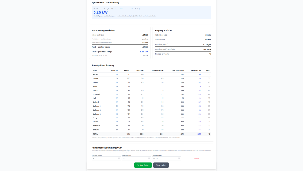Click the Generator (W) column header

[x=196, y=70]
